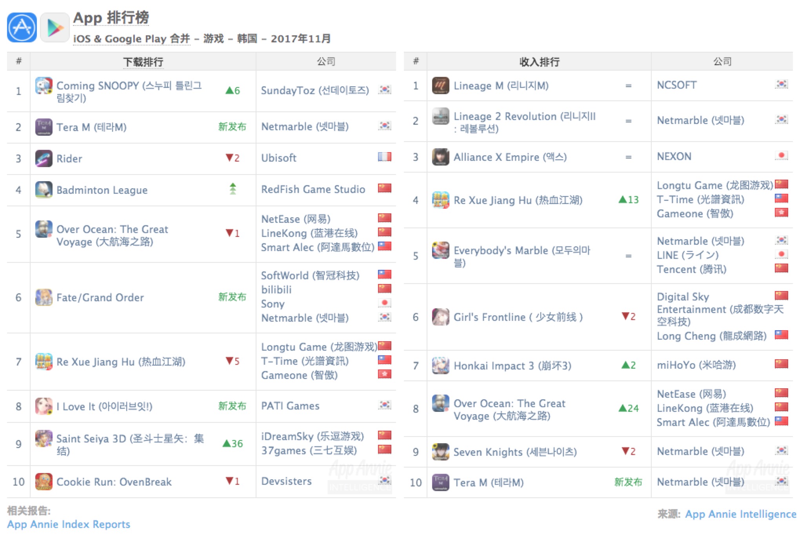
Task: Click the 收入排行 column header
Action: coord(540,62)
